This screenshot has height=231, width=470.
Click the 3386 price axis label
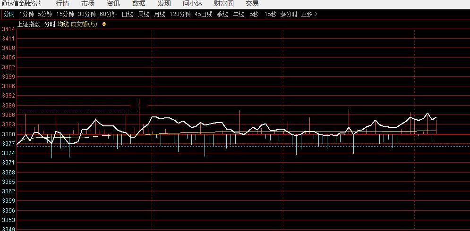click(8, 115)
